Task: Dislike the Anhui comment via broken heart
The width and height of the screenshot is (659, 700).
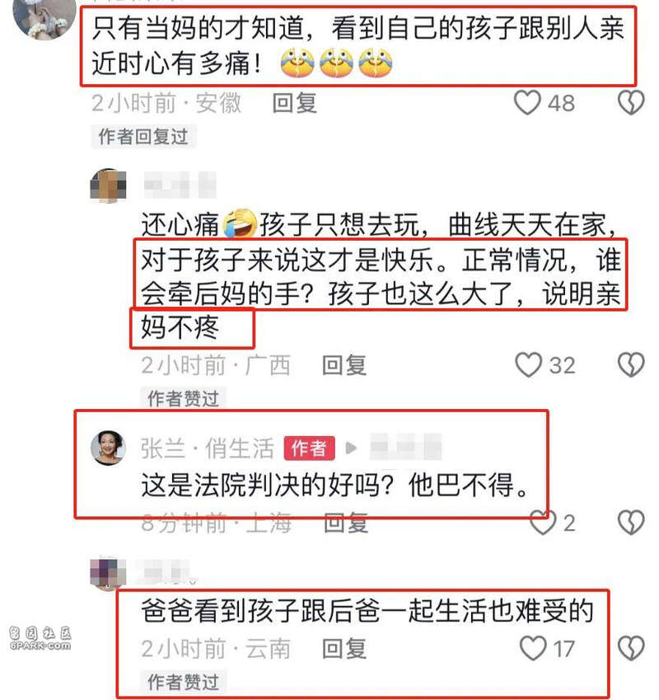Action: point(631,103)
